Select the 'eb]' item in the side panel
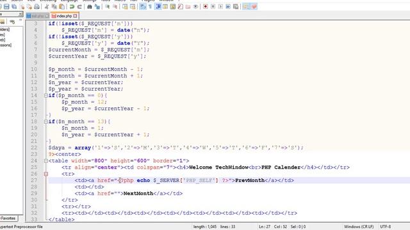The image size is (410, 230). click(3, 40)
